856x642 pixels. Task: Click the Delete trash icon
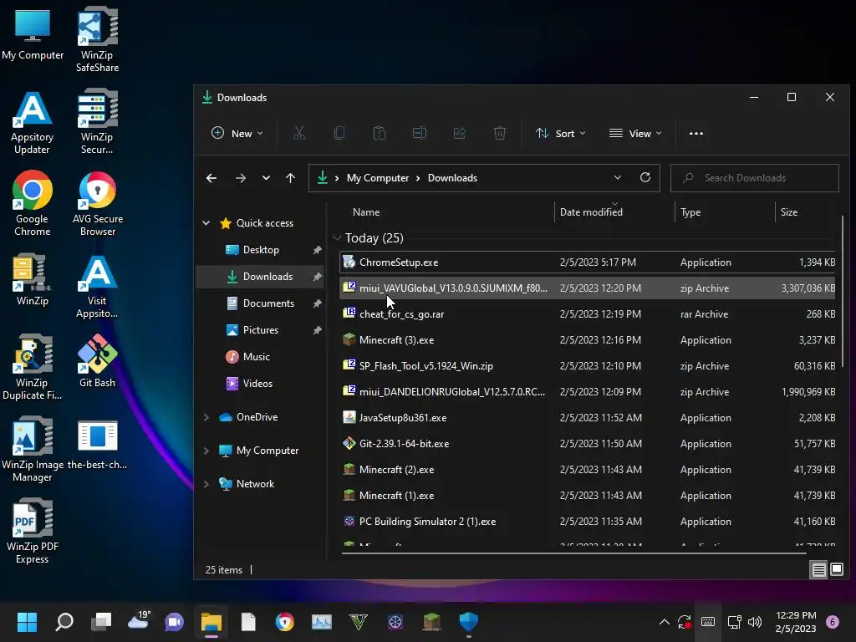(x=500, y=133)
